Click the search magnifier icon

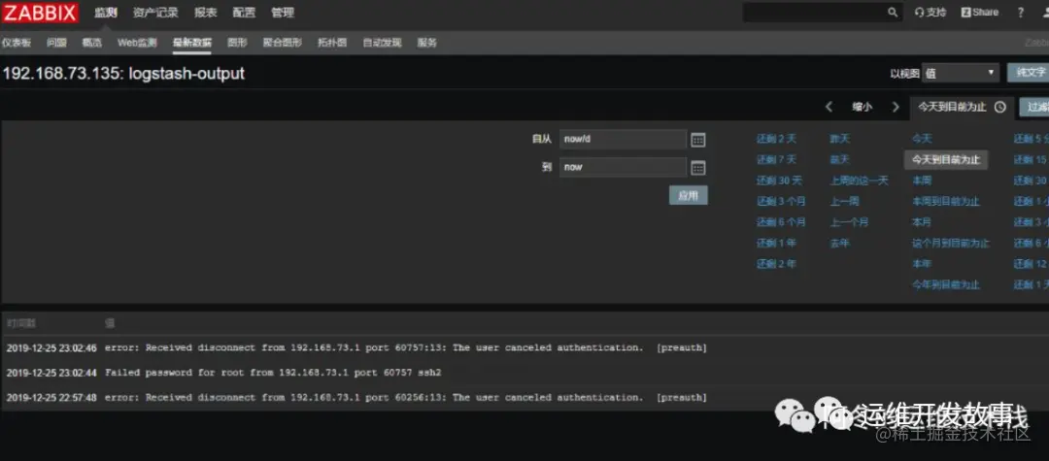pyautogui.click(x=893, y=12)
